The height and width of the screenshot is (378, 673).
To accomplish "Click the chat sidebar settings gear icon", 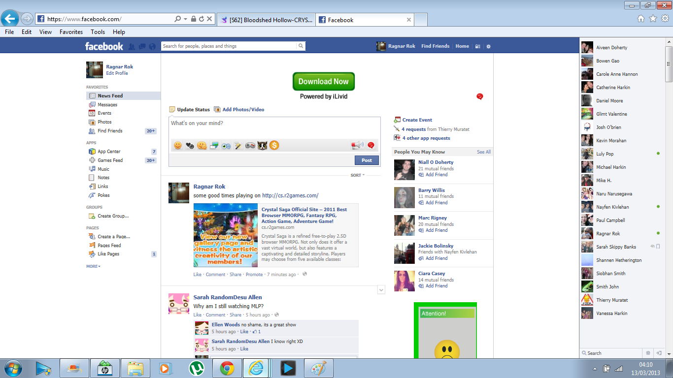I will [x=648, y=353].
